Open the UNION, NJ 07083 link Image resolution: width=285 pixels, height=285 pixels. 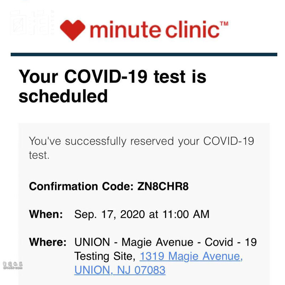point(120,270)
